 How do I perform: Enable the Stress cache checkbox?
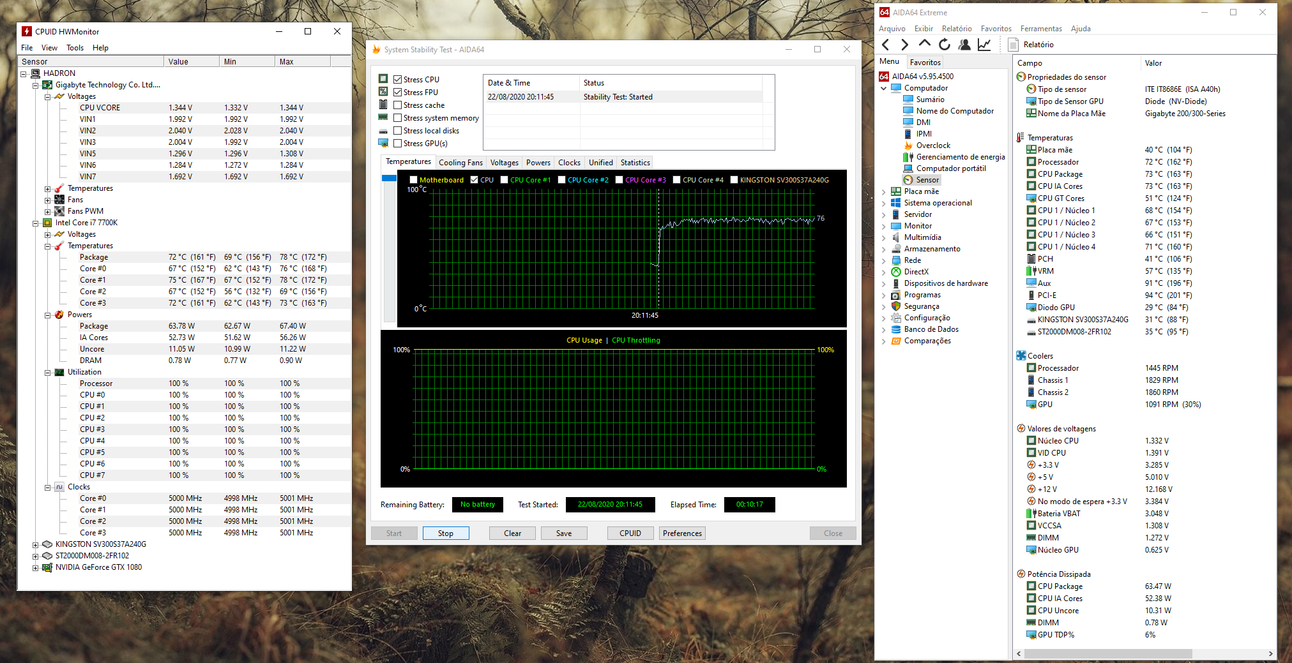tap(397, 105)
